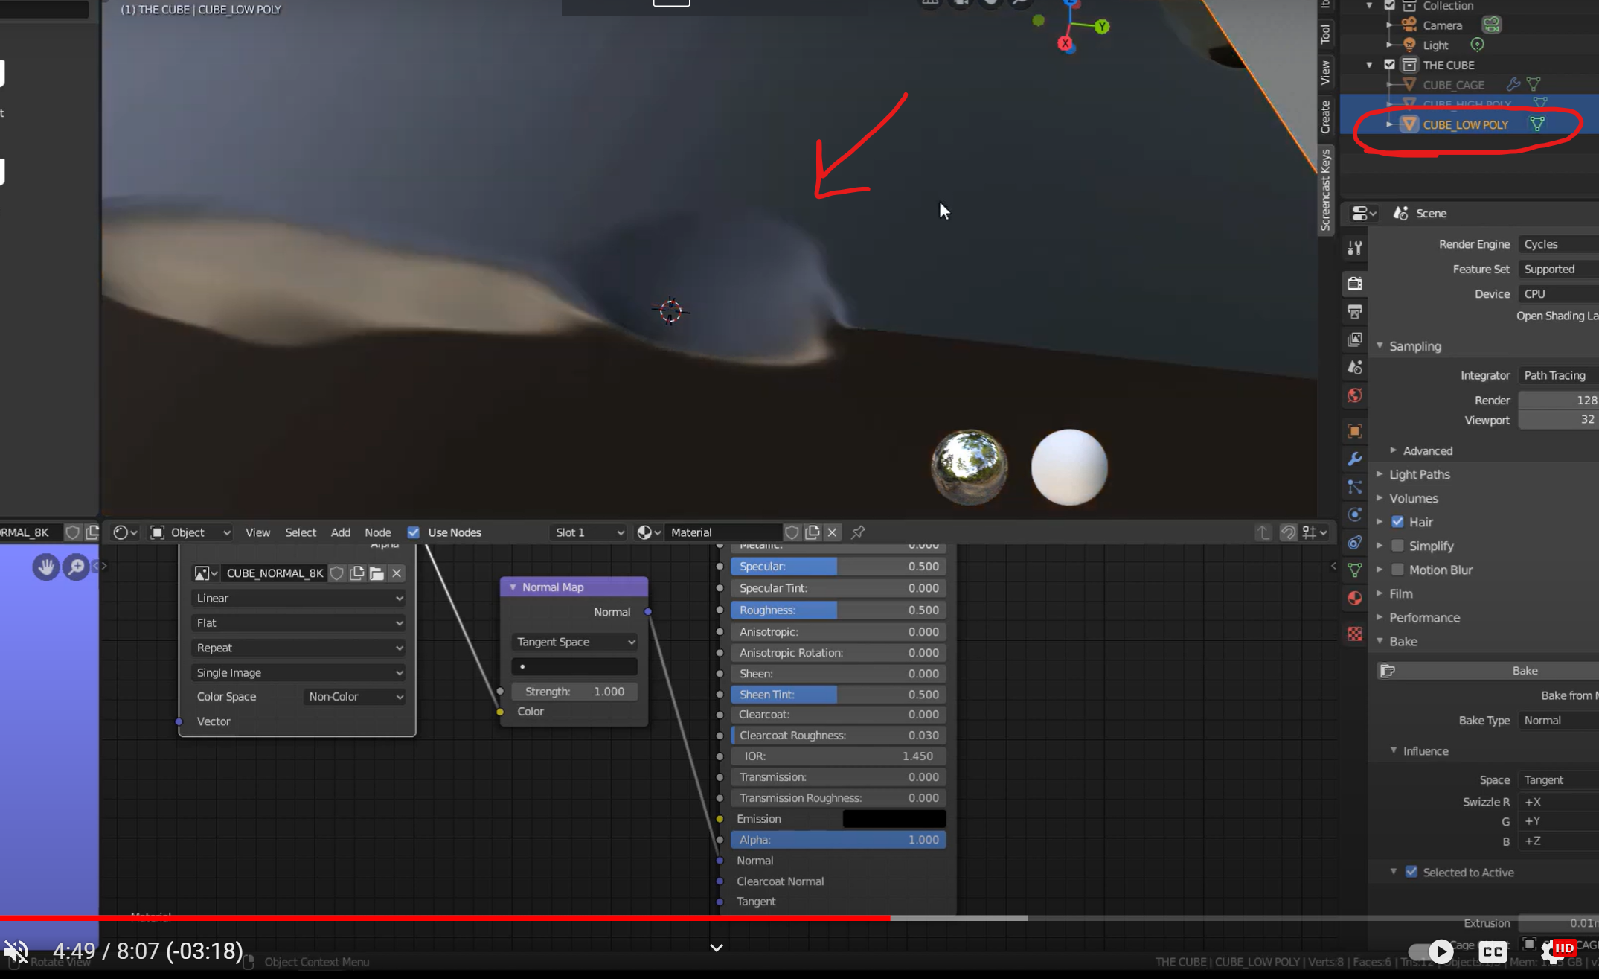Open the Render properties tab icon
The height and width of the screenshot is (979, 1599).
coord(1355,284)
